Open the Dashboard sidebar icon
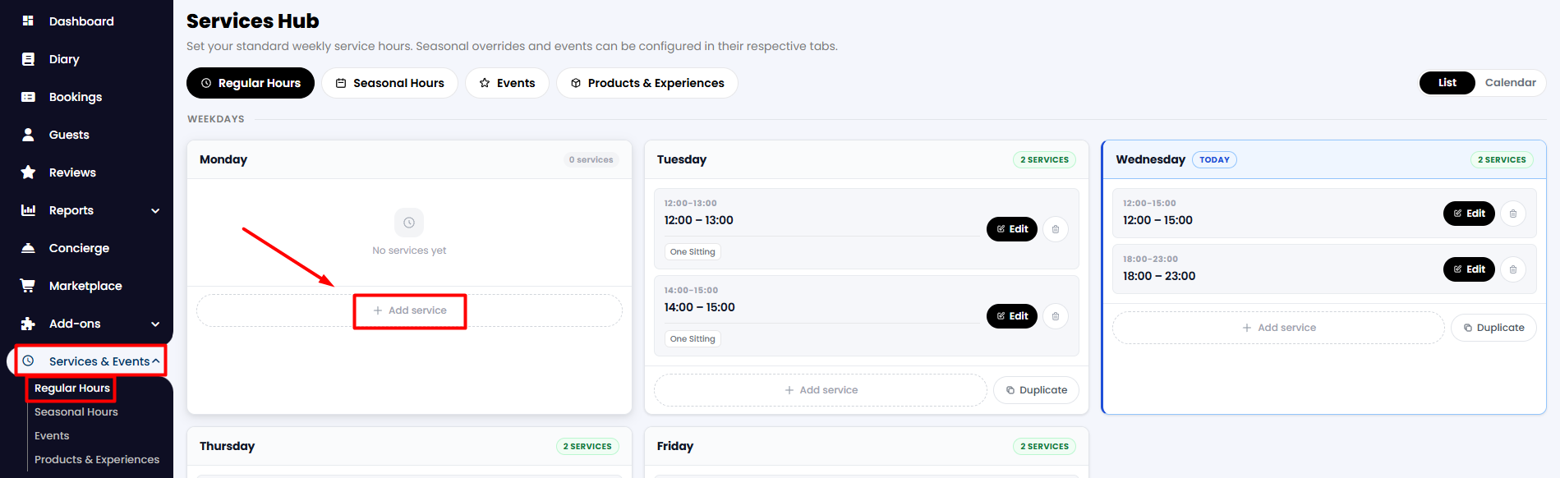The image size is (1560, 478). click(28, 21)
